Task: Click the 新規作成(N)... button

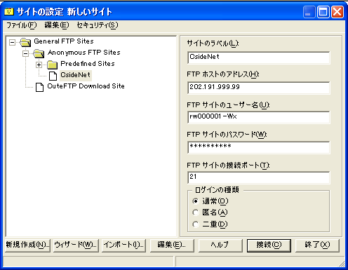Action: click(x=27, y=245)
